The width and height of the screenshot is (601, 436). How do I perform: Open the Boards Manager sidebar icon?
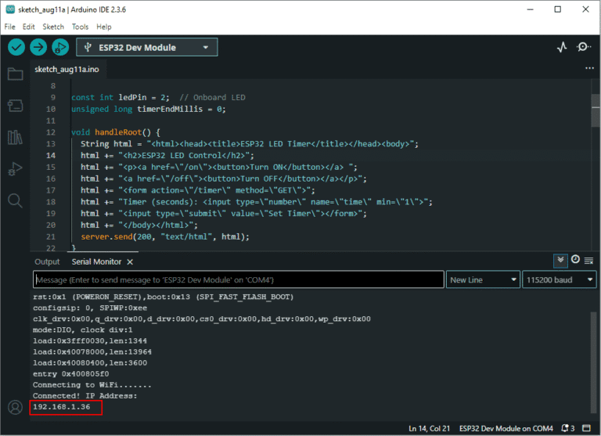click(16, 106)
